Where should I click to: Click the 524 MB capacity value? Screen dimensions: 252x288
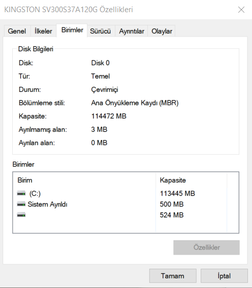click(172, 215)
